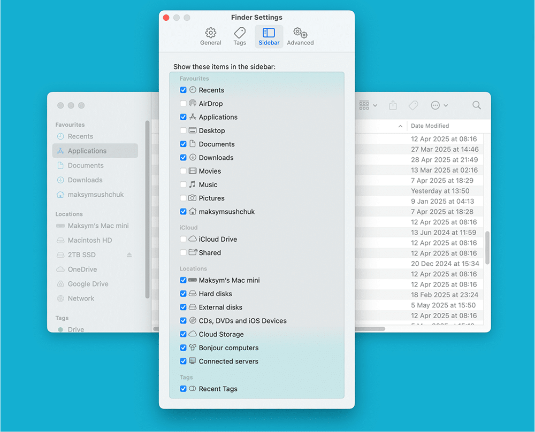
Task: Click the Finder sidebar scrollbar
Action: click(148, 210)
